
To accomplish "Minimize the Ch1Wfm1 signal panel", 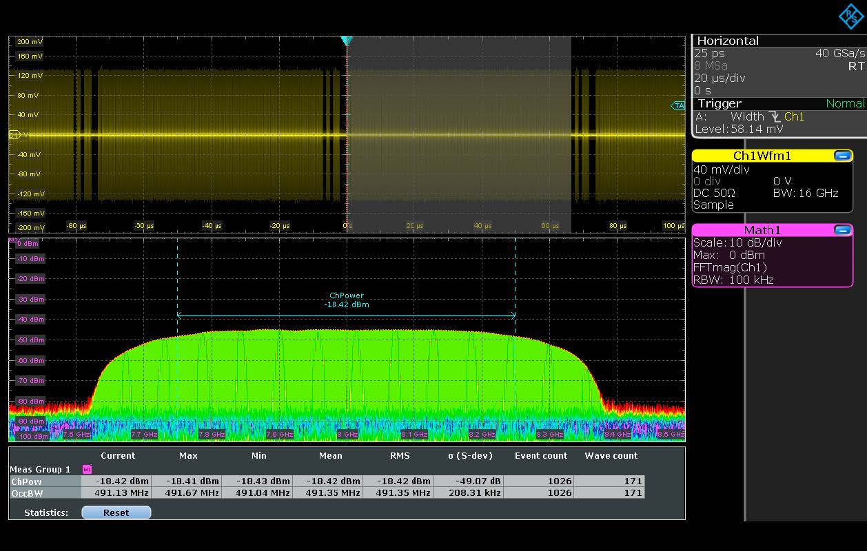I will tap(842, 156).
